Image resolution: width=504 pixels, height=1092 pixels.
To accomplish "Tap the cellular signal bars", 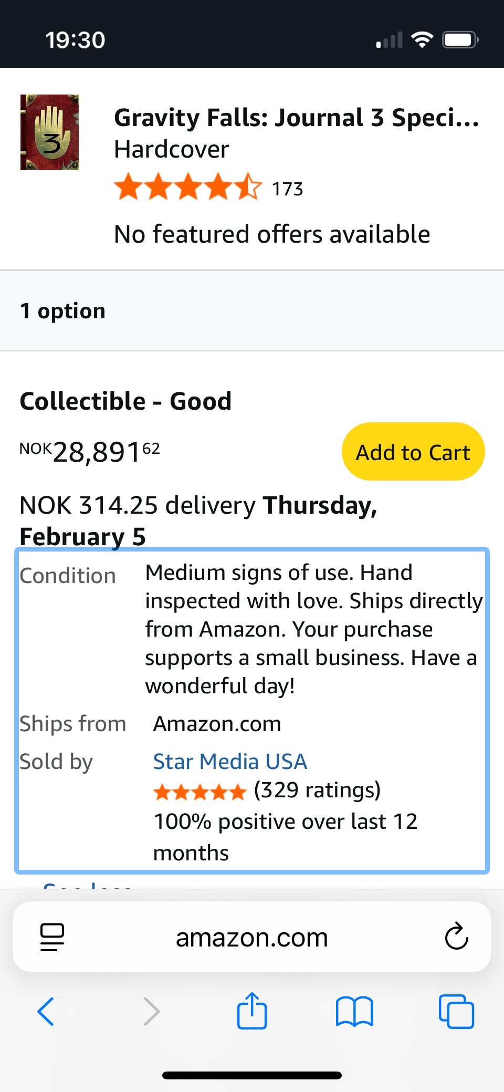I will coord(389,40).
